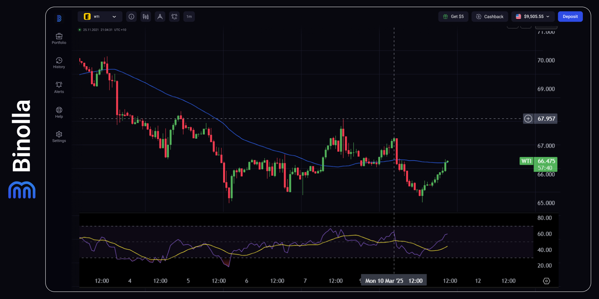Open trade History in sidebar

pyautogui.click(x=59, y=63)
